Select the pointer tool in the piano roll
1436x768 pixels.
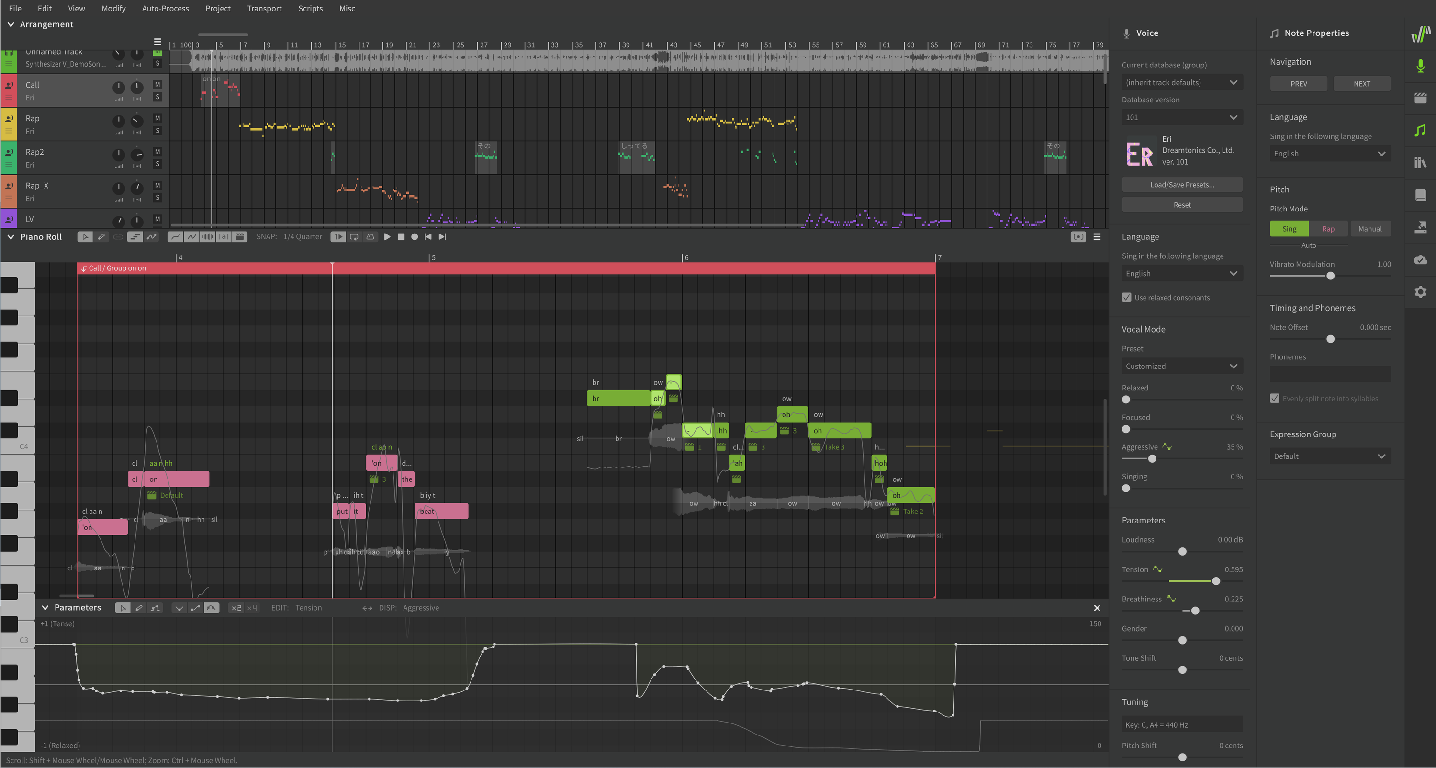point(85,236)
